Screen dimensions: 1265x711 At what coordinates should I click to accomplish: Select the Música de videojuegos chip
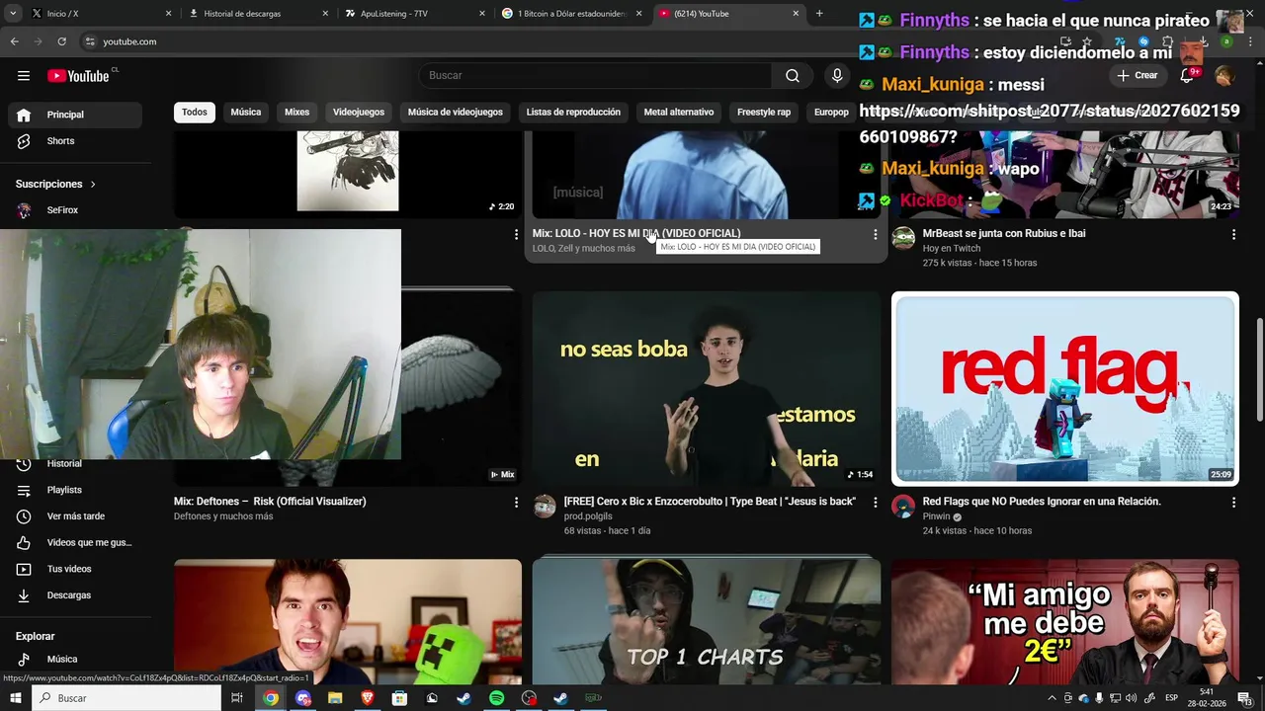tap(456, 112)
